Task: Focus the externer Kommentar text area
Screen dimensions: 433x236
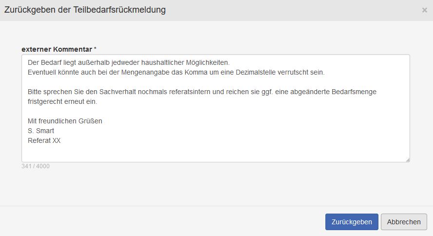Action: click(215, 151)
